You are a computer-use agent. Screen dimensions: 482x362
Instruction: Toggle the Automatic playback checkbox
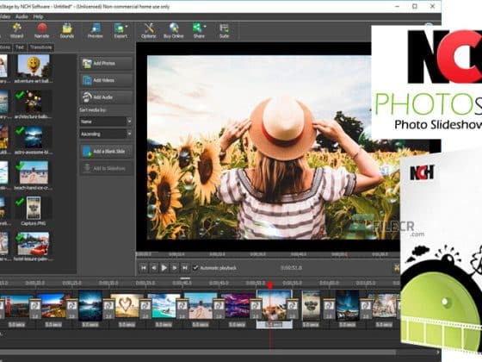(195, 267)
